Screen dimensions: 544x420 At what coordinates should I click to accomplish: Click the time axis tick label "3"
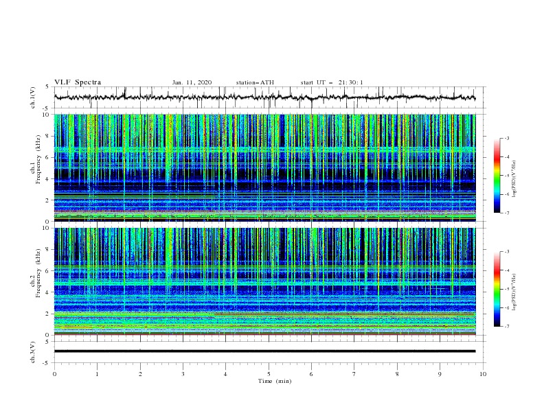(183, 374)
